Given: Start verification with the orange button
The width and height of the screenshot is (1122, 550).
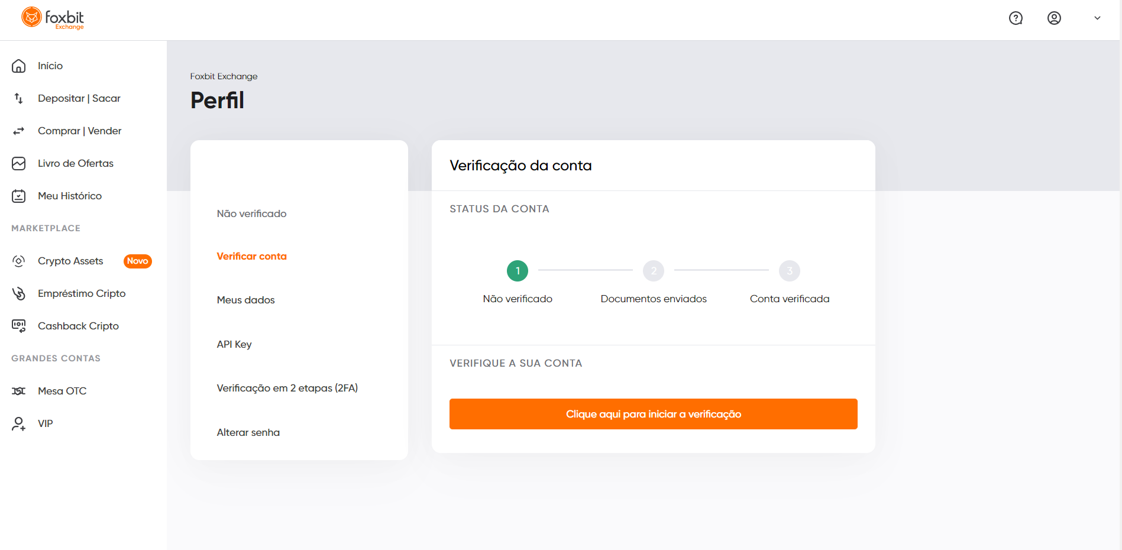Looking at the screenshot, I should coord(653,414).
